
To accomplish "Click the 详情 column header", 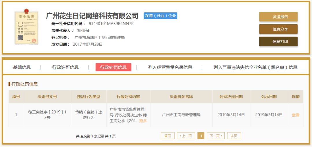I will (296, 96).
